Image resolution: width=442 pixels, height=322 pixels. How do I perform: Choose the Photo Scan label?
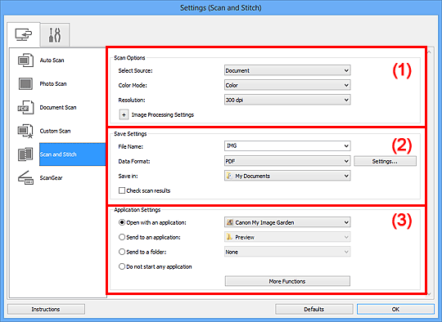[x=53, y=84]
